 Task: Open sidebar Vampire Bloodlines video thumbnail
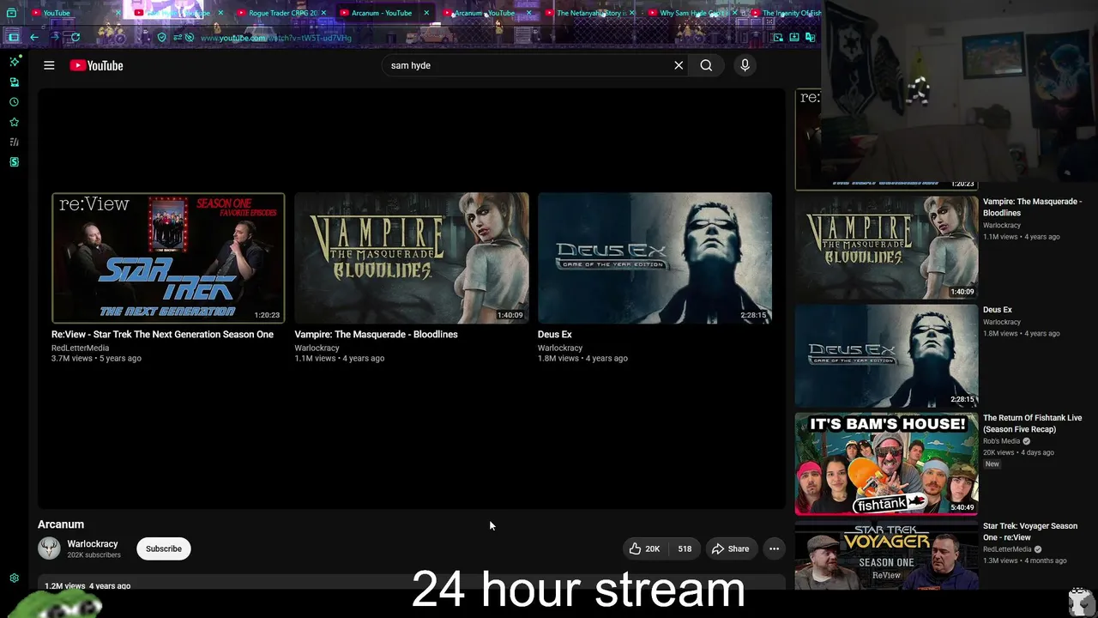[x=886, y=247]
